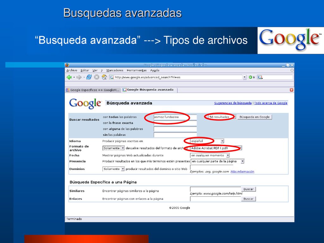Click the Más información link

242,172
